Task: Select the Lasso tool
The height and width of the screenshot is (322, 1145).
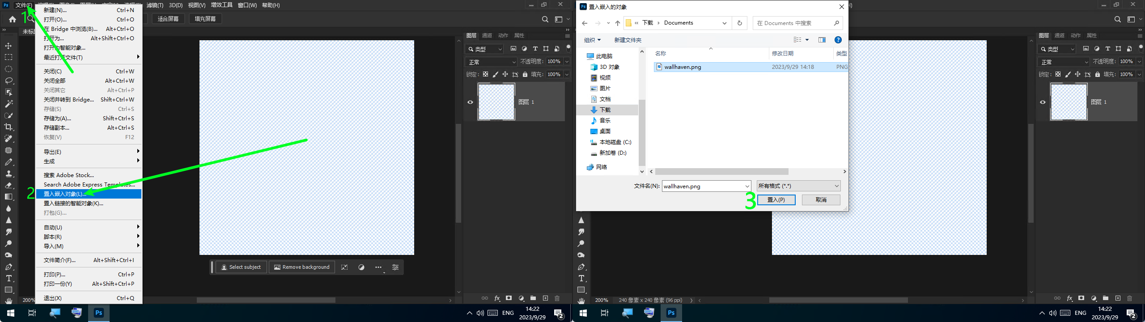Action: coord(8,80)
